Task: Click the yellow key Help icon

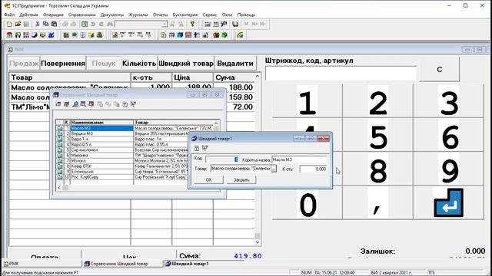Action: click(192, 24)
